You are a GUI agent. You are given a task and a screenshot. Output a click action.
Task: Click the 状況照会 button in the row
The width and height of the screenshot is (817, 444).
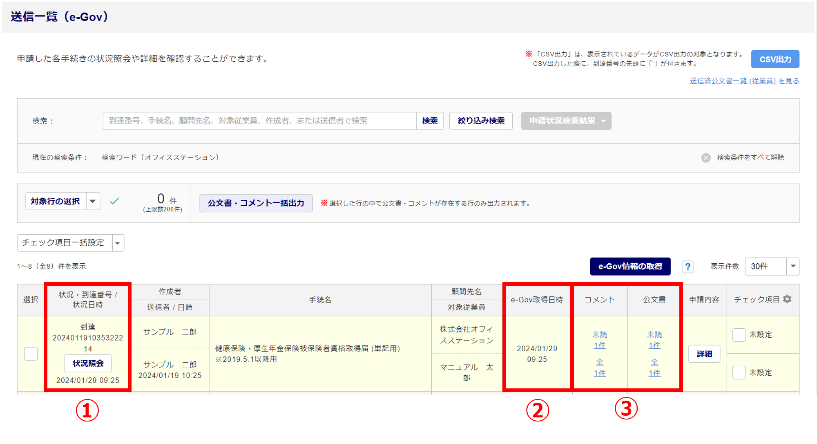(x=88, y=363)
